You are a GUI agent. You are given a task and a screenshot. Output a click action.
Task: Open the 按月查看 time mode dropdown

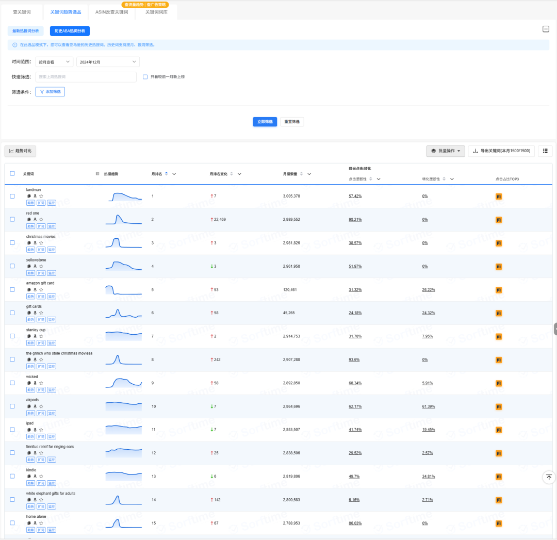coord(54,62)
